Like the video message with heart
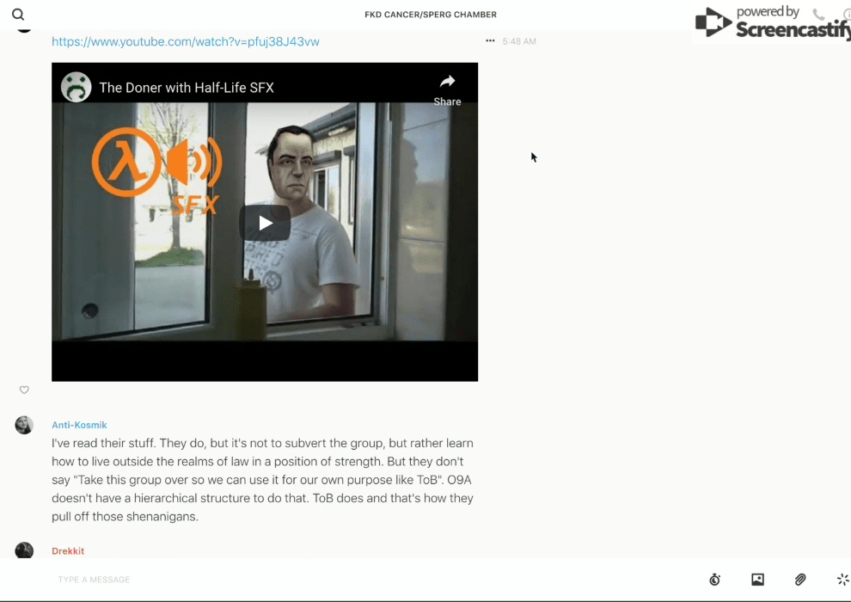Screen dimensions: 851x602 tap(24, 390)
